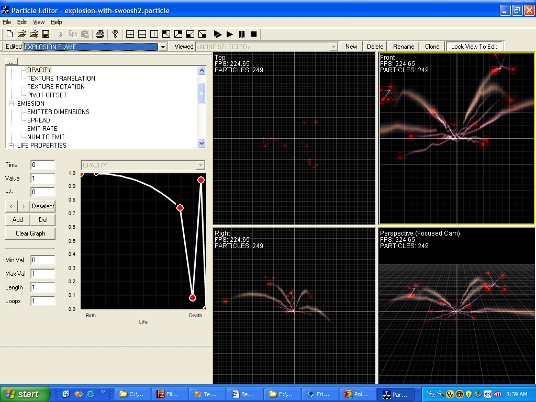This screenshot has width=536, height=402.
Task: Collapse the EMISSION tree node
Action: click(x=11, y=104)
